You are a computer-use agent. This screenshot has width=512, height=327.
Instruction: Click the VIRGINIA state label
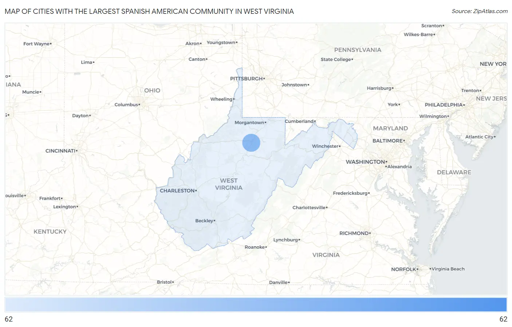click(x=326, y=255)
